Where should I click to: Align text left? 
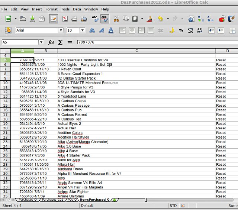122,30
